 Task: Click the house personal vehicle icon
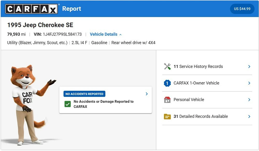[x=167, y=100]
